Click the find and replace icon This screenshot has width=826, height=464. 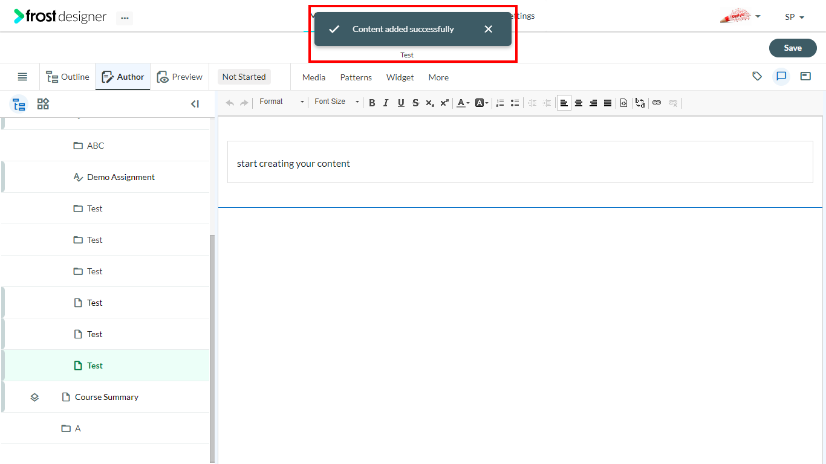(x=640, y=103)
